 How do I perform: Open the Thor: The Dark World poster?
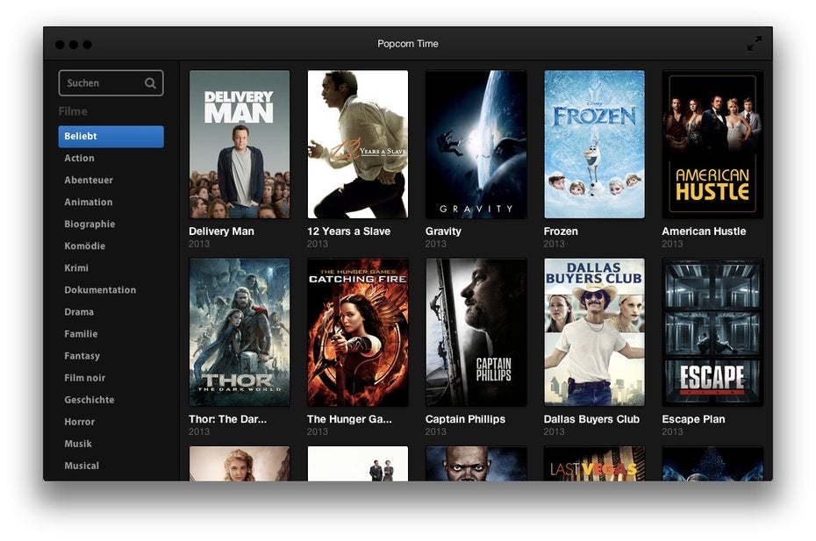tap(240, 332)
